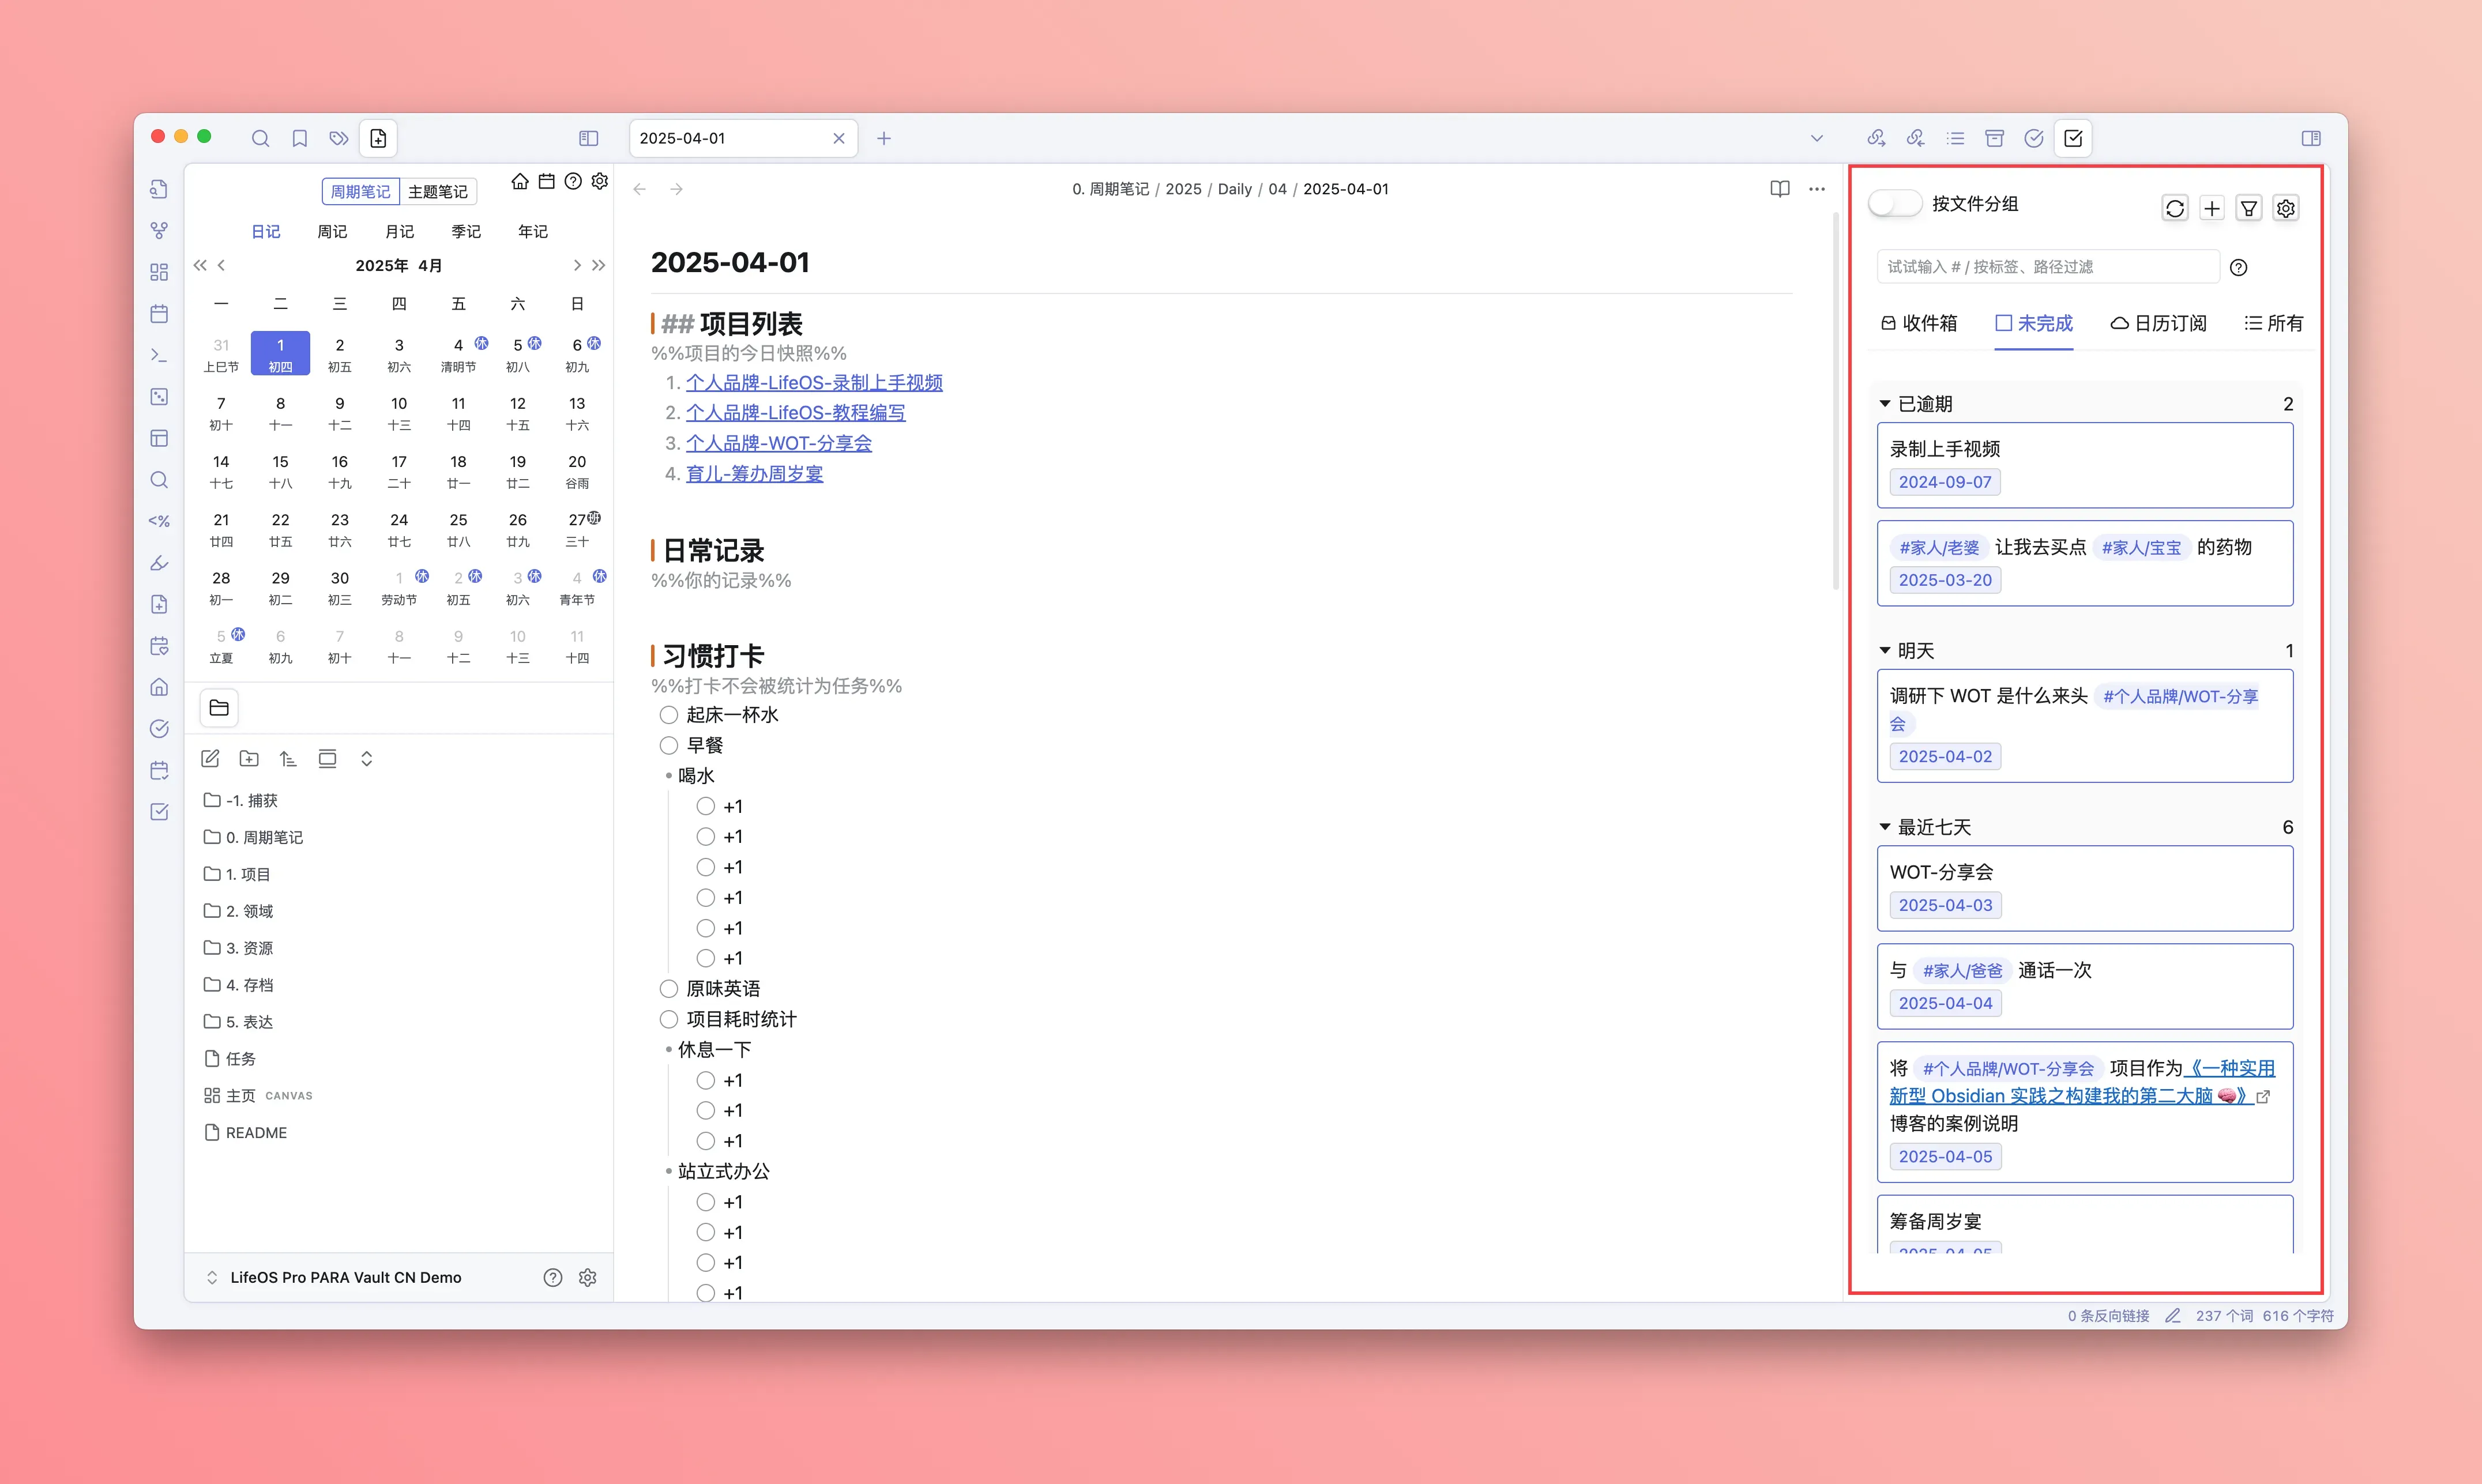2482x1484 pixels.
Task: Click new note icon in file explorer
Action: [210, 759]
